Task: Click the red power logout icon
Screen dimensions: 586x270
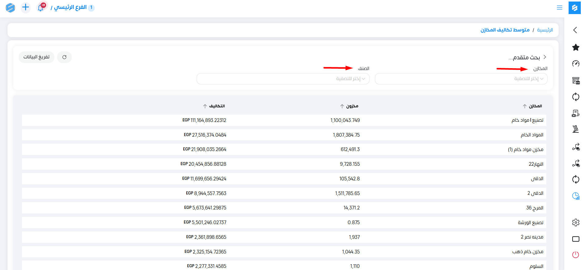Action: pyautogui.click(x=576, y=255)
